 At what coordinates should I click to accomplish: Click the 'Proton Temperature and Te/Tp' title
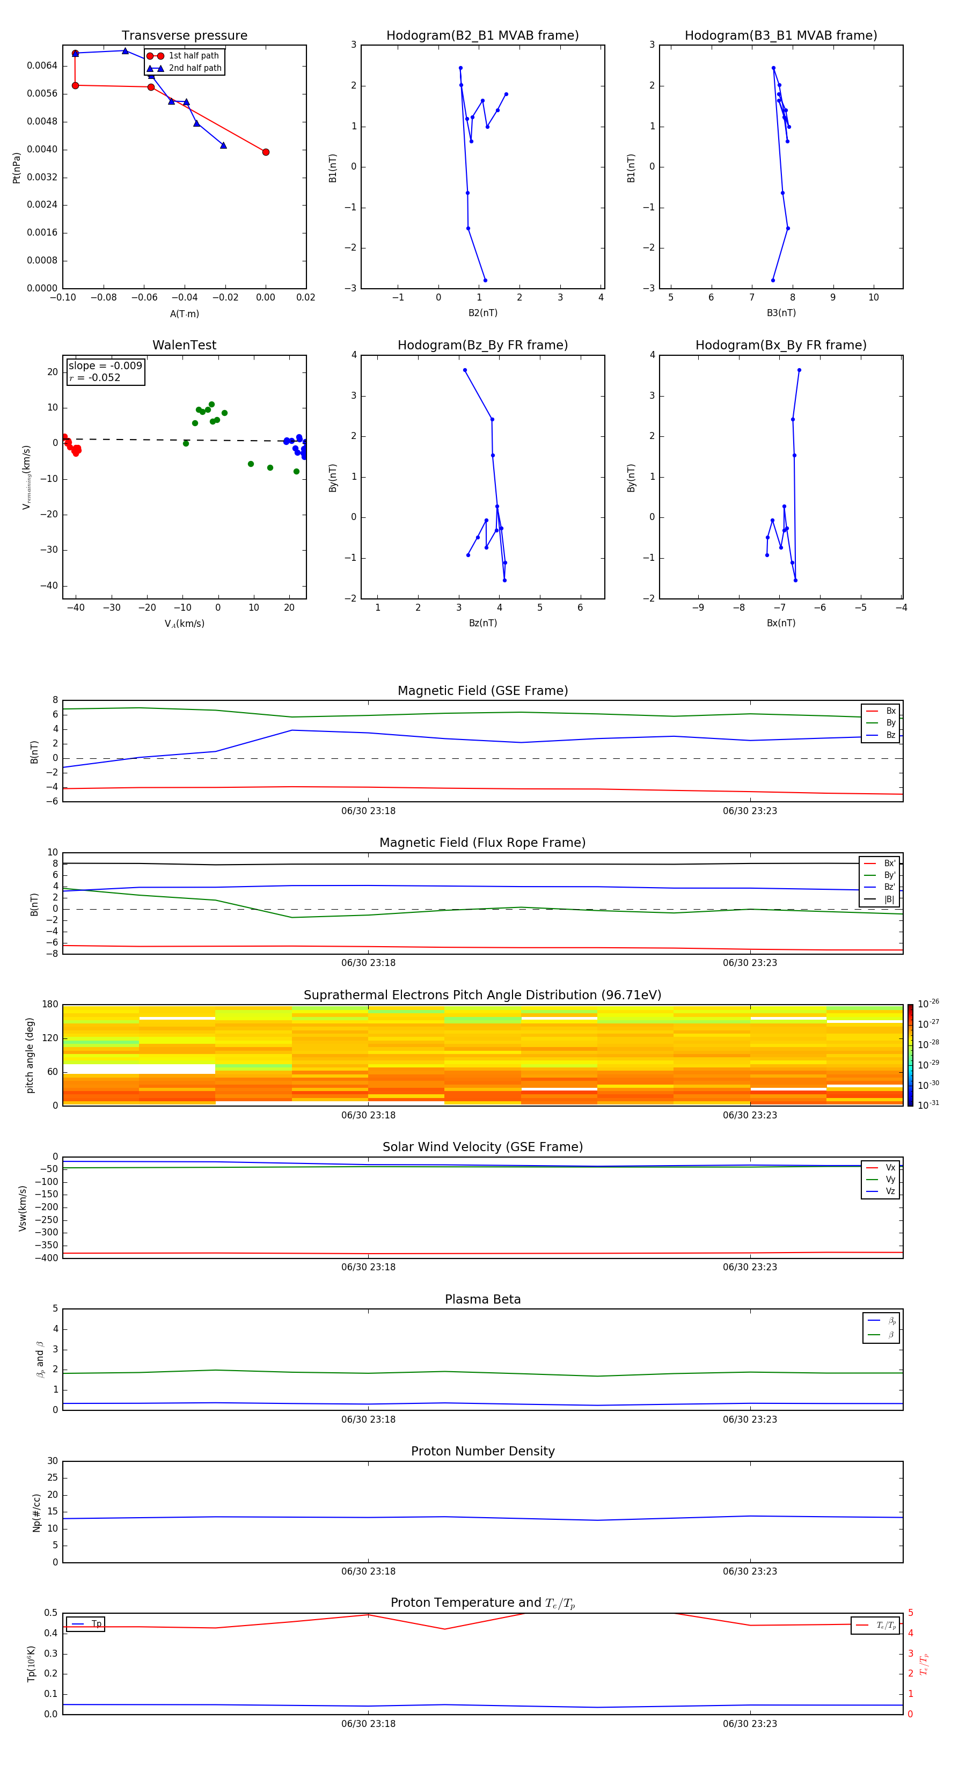[x=482, y=1602]
